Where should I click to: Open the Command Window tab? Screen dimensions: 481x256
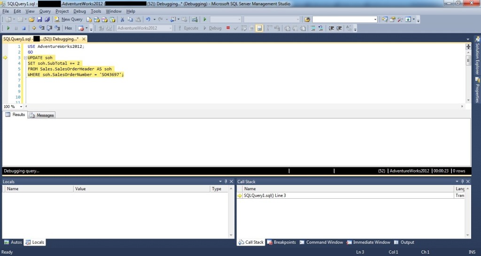321,242
